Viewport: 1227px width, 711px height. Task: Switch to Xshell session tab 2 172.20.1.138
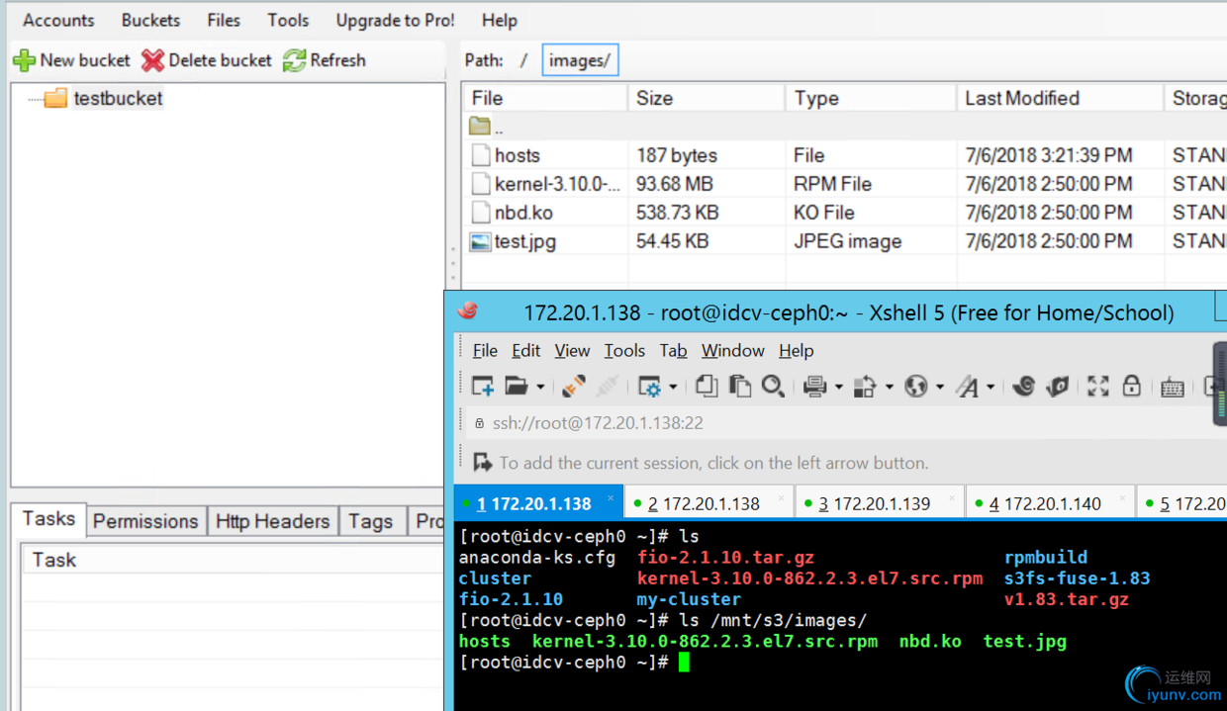click(708, 503)
